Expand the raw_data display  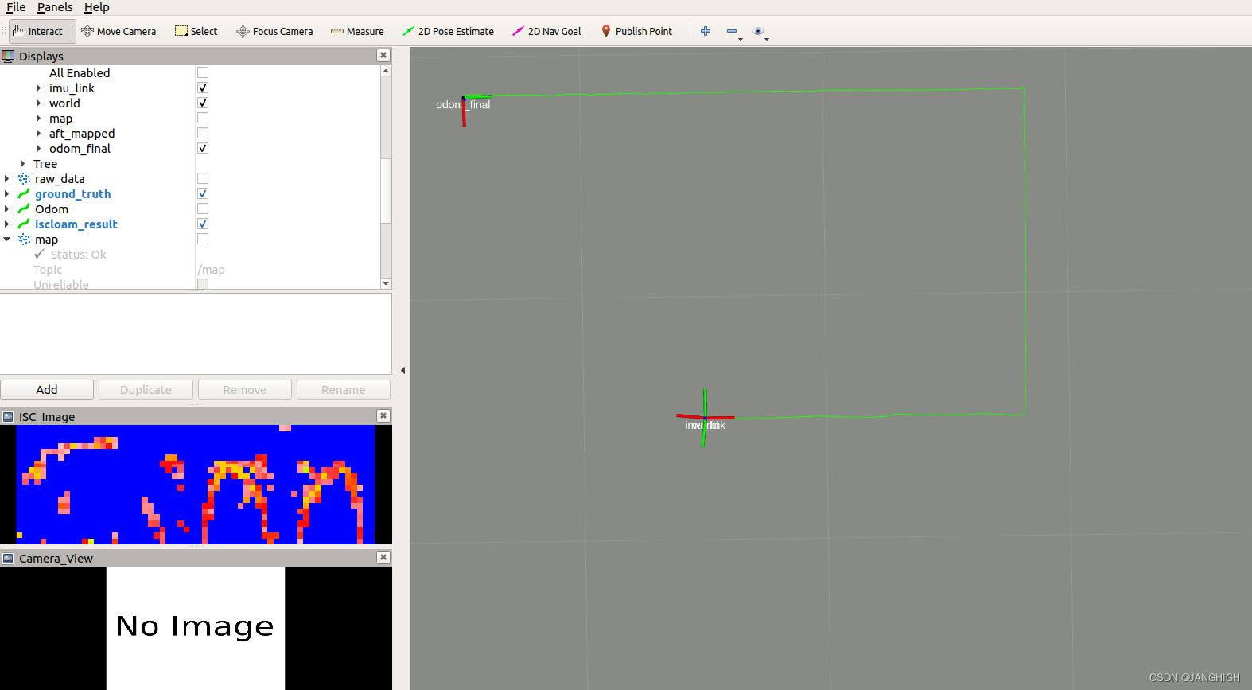7,179
